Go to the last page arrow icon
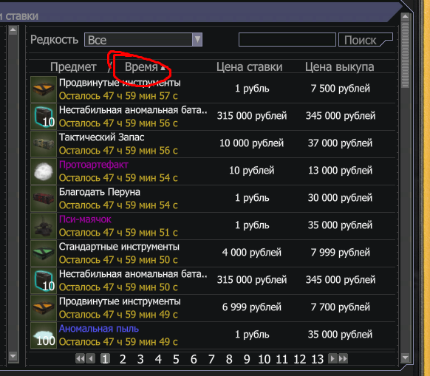This screenshot has height=376, width=430. (x=343, y=358)
